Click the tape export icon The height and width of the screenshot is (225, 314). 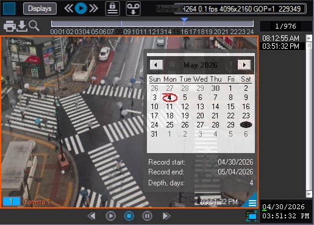tap(133, 9)
